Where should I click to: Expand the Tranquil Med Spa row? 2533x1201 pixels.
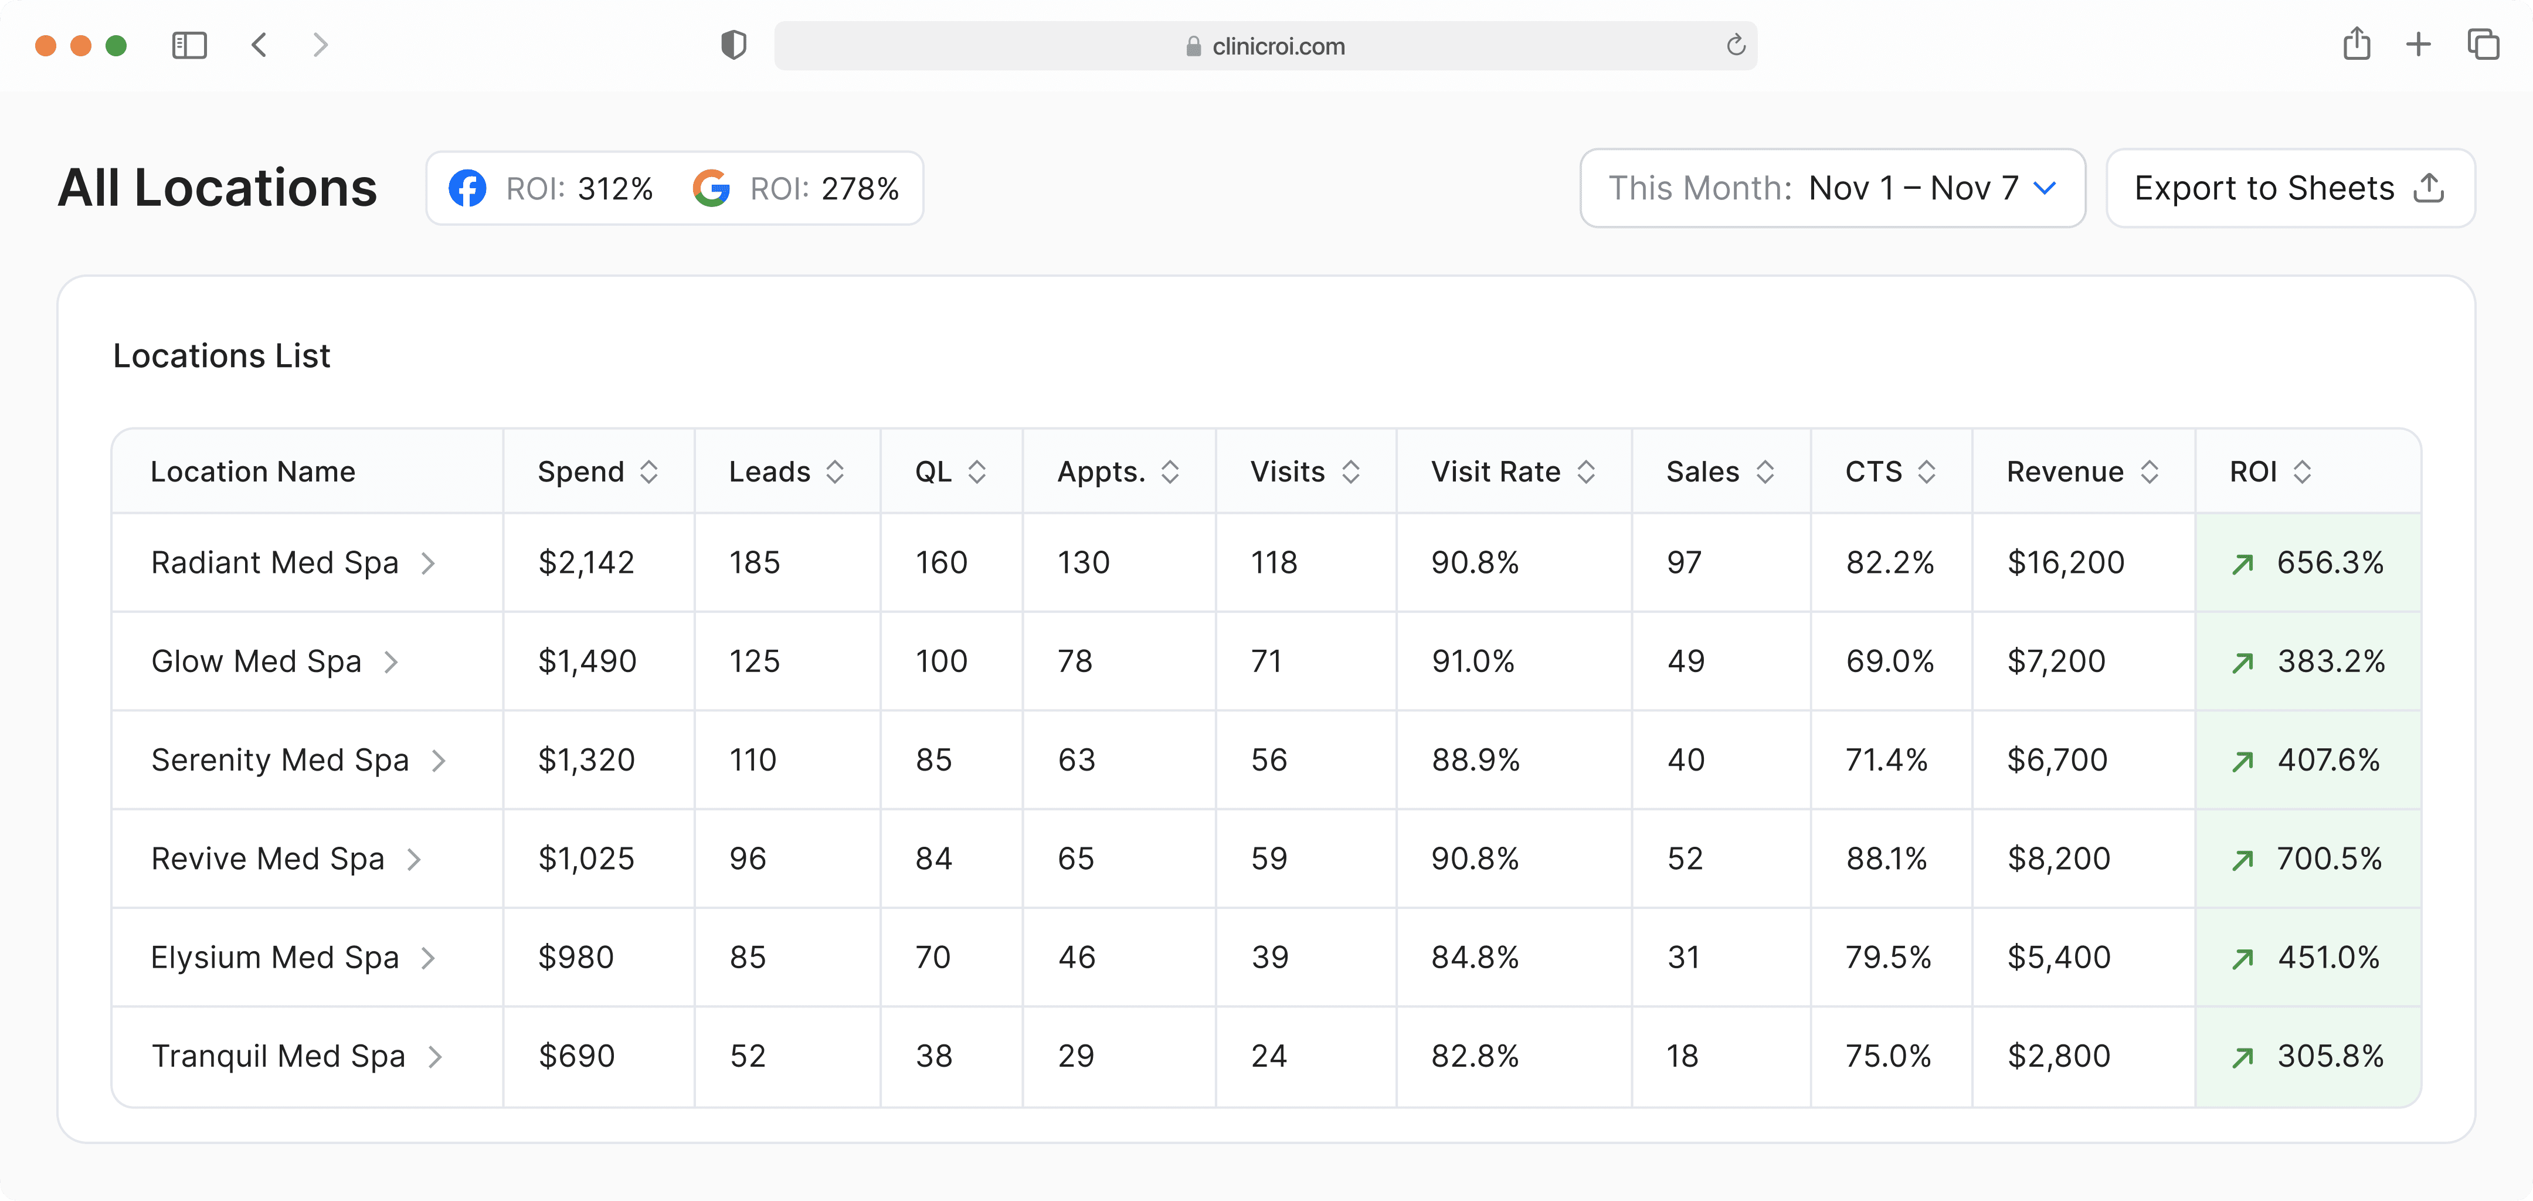436,1056
